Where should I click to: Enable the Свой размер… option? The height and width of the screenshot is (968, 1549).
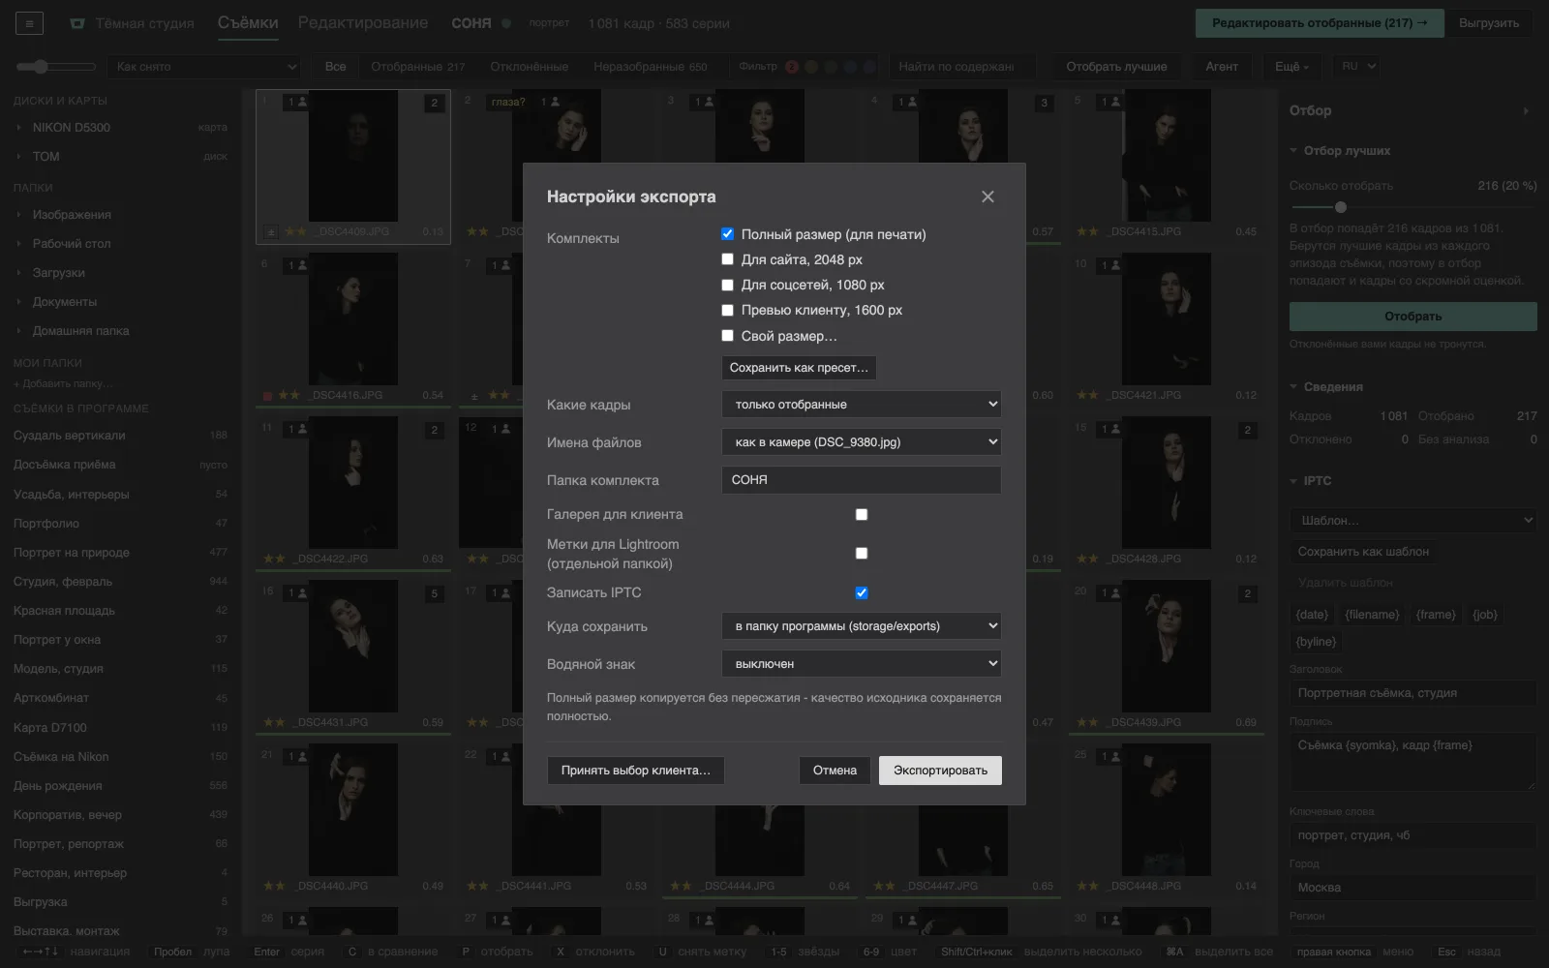tap(727, 336)
